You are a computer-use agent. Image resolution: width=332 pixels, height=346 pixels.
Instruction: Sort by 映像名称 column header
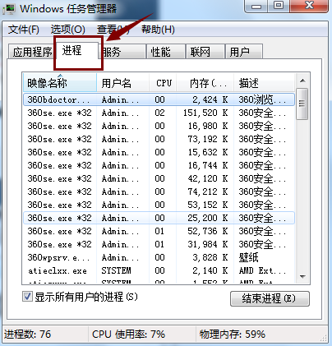(x=60, y=83)
